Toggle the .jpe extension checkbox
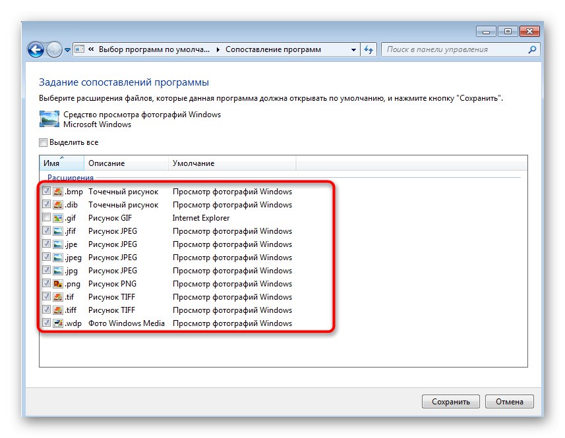The image size is (565, 438). (x=46, y=244)
